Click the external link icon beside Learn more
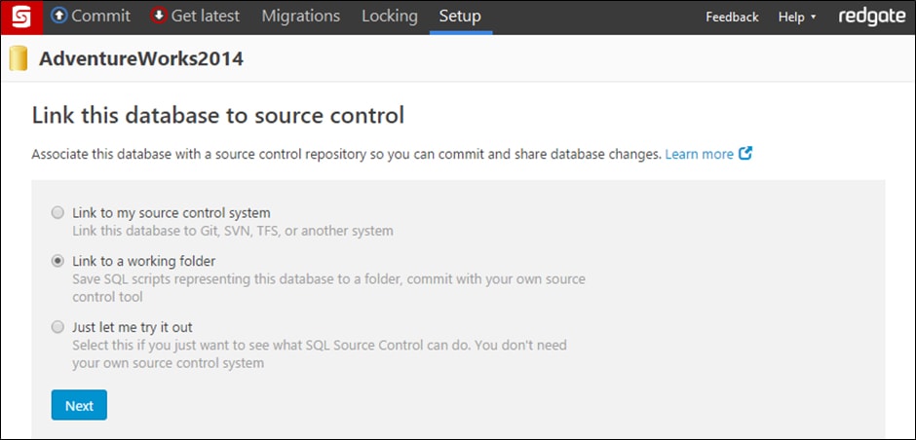Viewport: 916px width, 440px height. [x=744, y=154]
